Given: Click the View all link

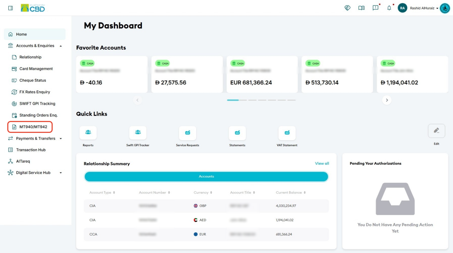Looking at the screenshot, I should tap(322, 163).
